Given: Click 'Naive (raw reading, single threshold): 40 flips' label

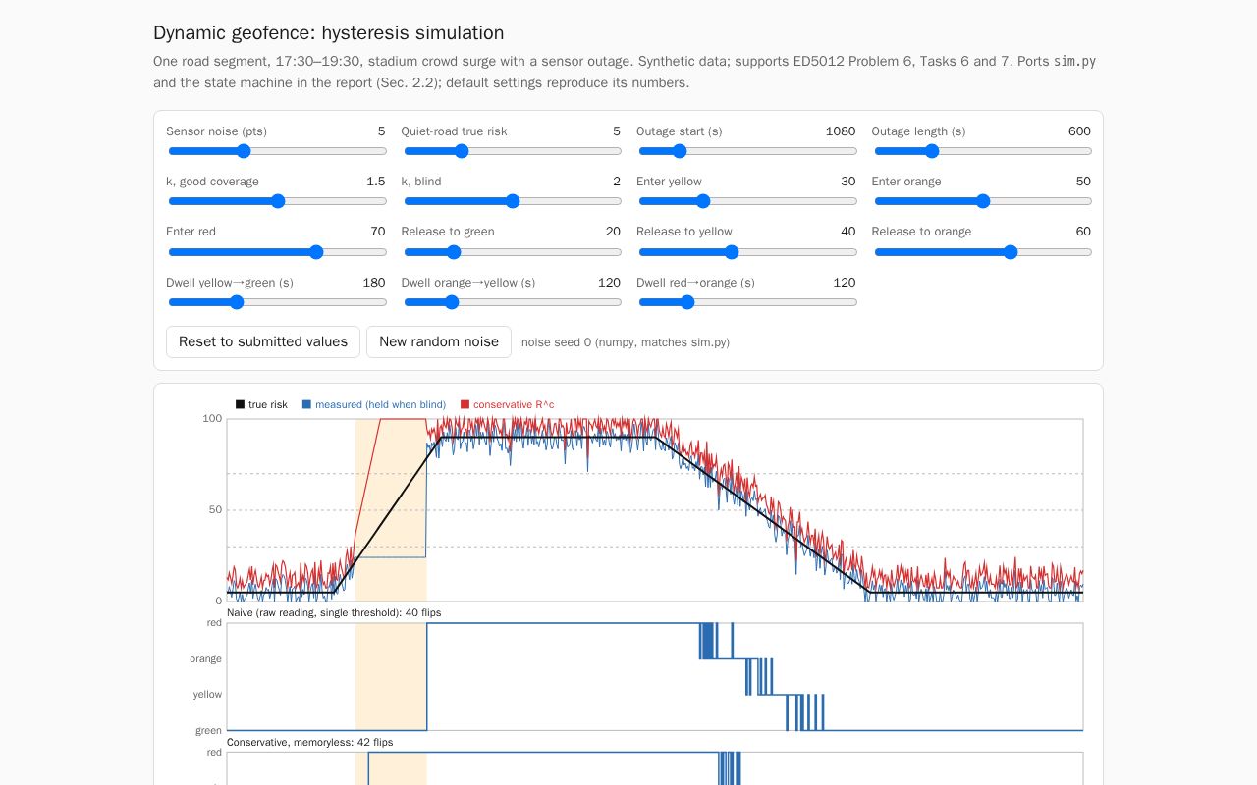Looking at the screenshot, I should 334,612.
